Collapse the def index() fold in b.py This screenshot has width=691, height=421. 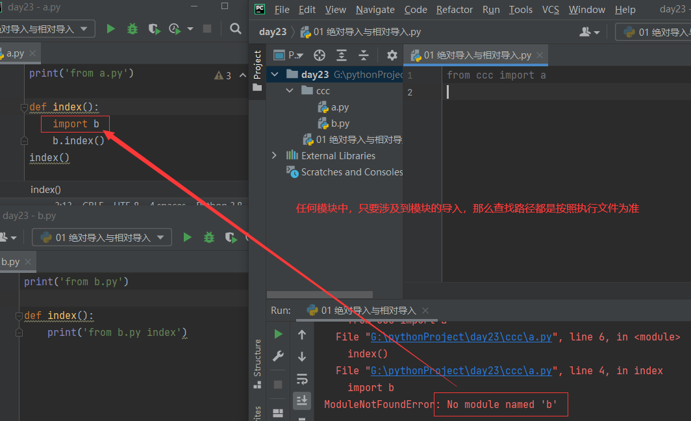[19, 316]
